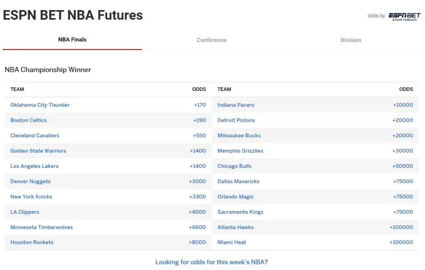
Task: Click the right ODDS column header
Action: pyautogui.click(x=406, y=89)
